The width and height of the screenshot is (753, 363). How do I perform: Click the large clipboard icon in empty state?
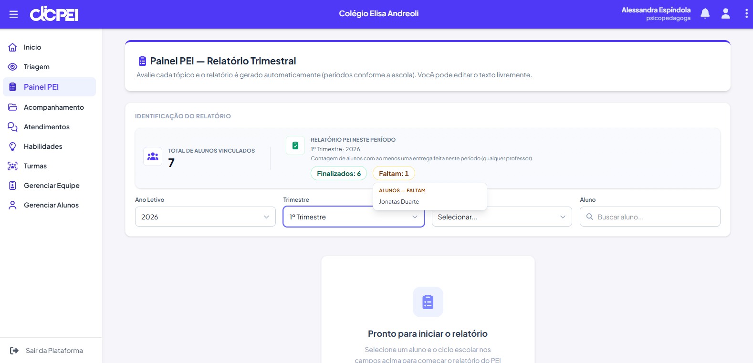click(x=428, y=302)
